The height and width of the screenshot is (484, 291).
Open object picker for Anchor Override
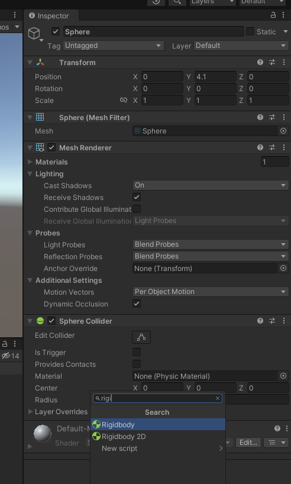point(283,268)
